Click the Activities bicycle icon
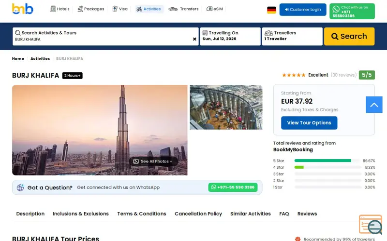Viewport: 387px width, 241px height. (139, 9)
